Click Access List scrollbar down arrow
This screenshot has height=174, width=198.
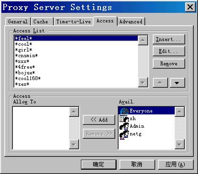(x=143, y=82)
